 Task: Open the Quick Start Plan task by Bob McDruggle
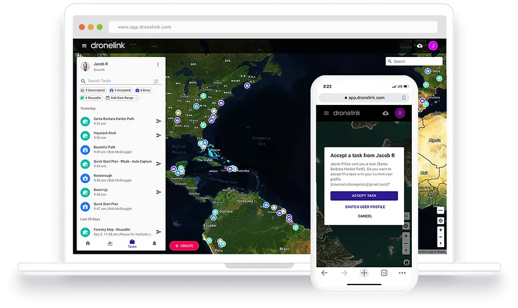click(121, 206)
